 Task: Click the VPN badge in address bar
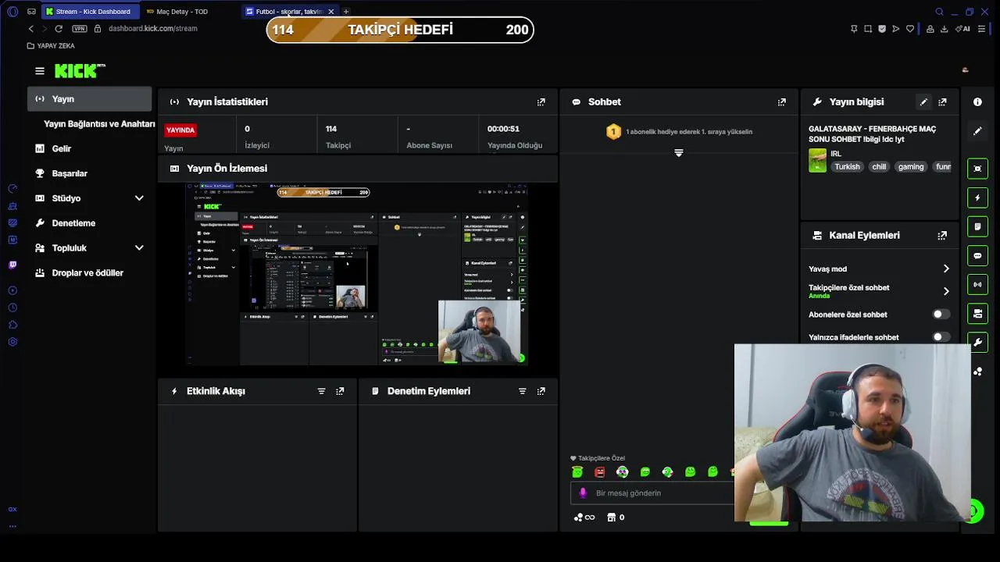point(80,29)
